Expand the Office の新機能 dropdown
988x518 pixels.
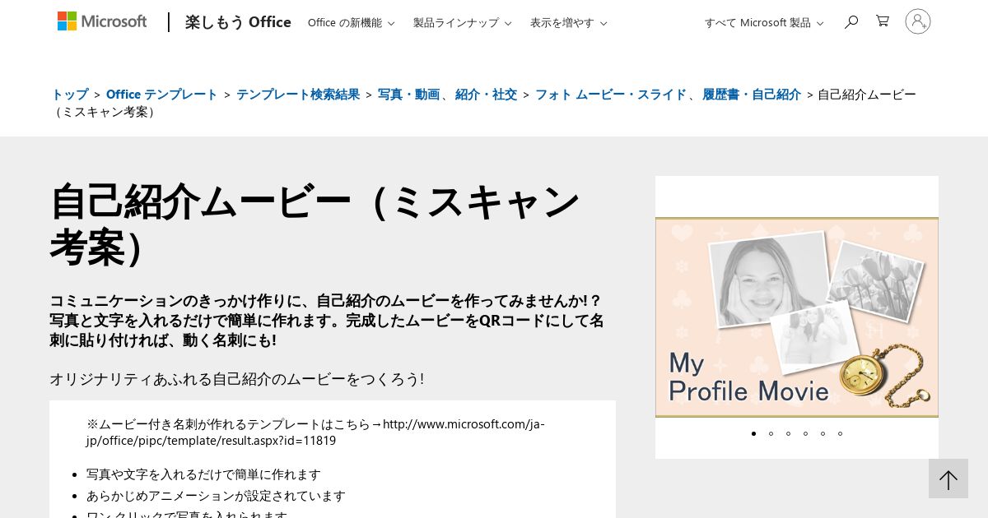click(351, 23)
